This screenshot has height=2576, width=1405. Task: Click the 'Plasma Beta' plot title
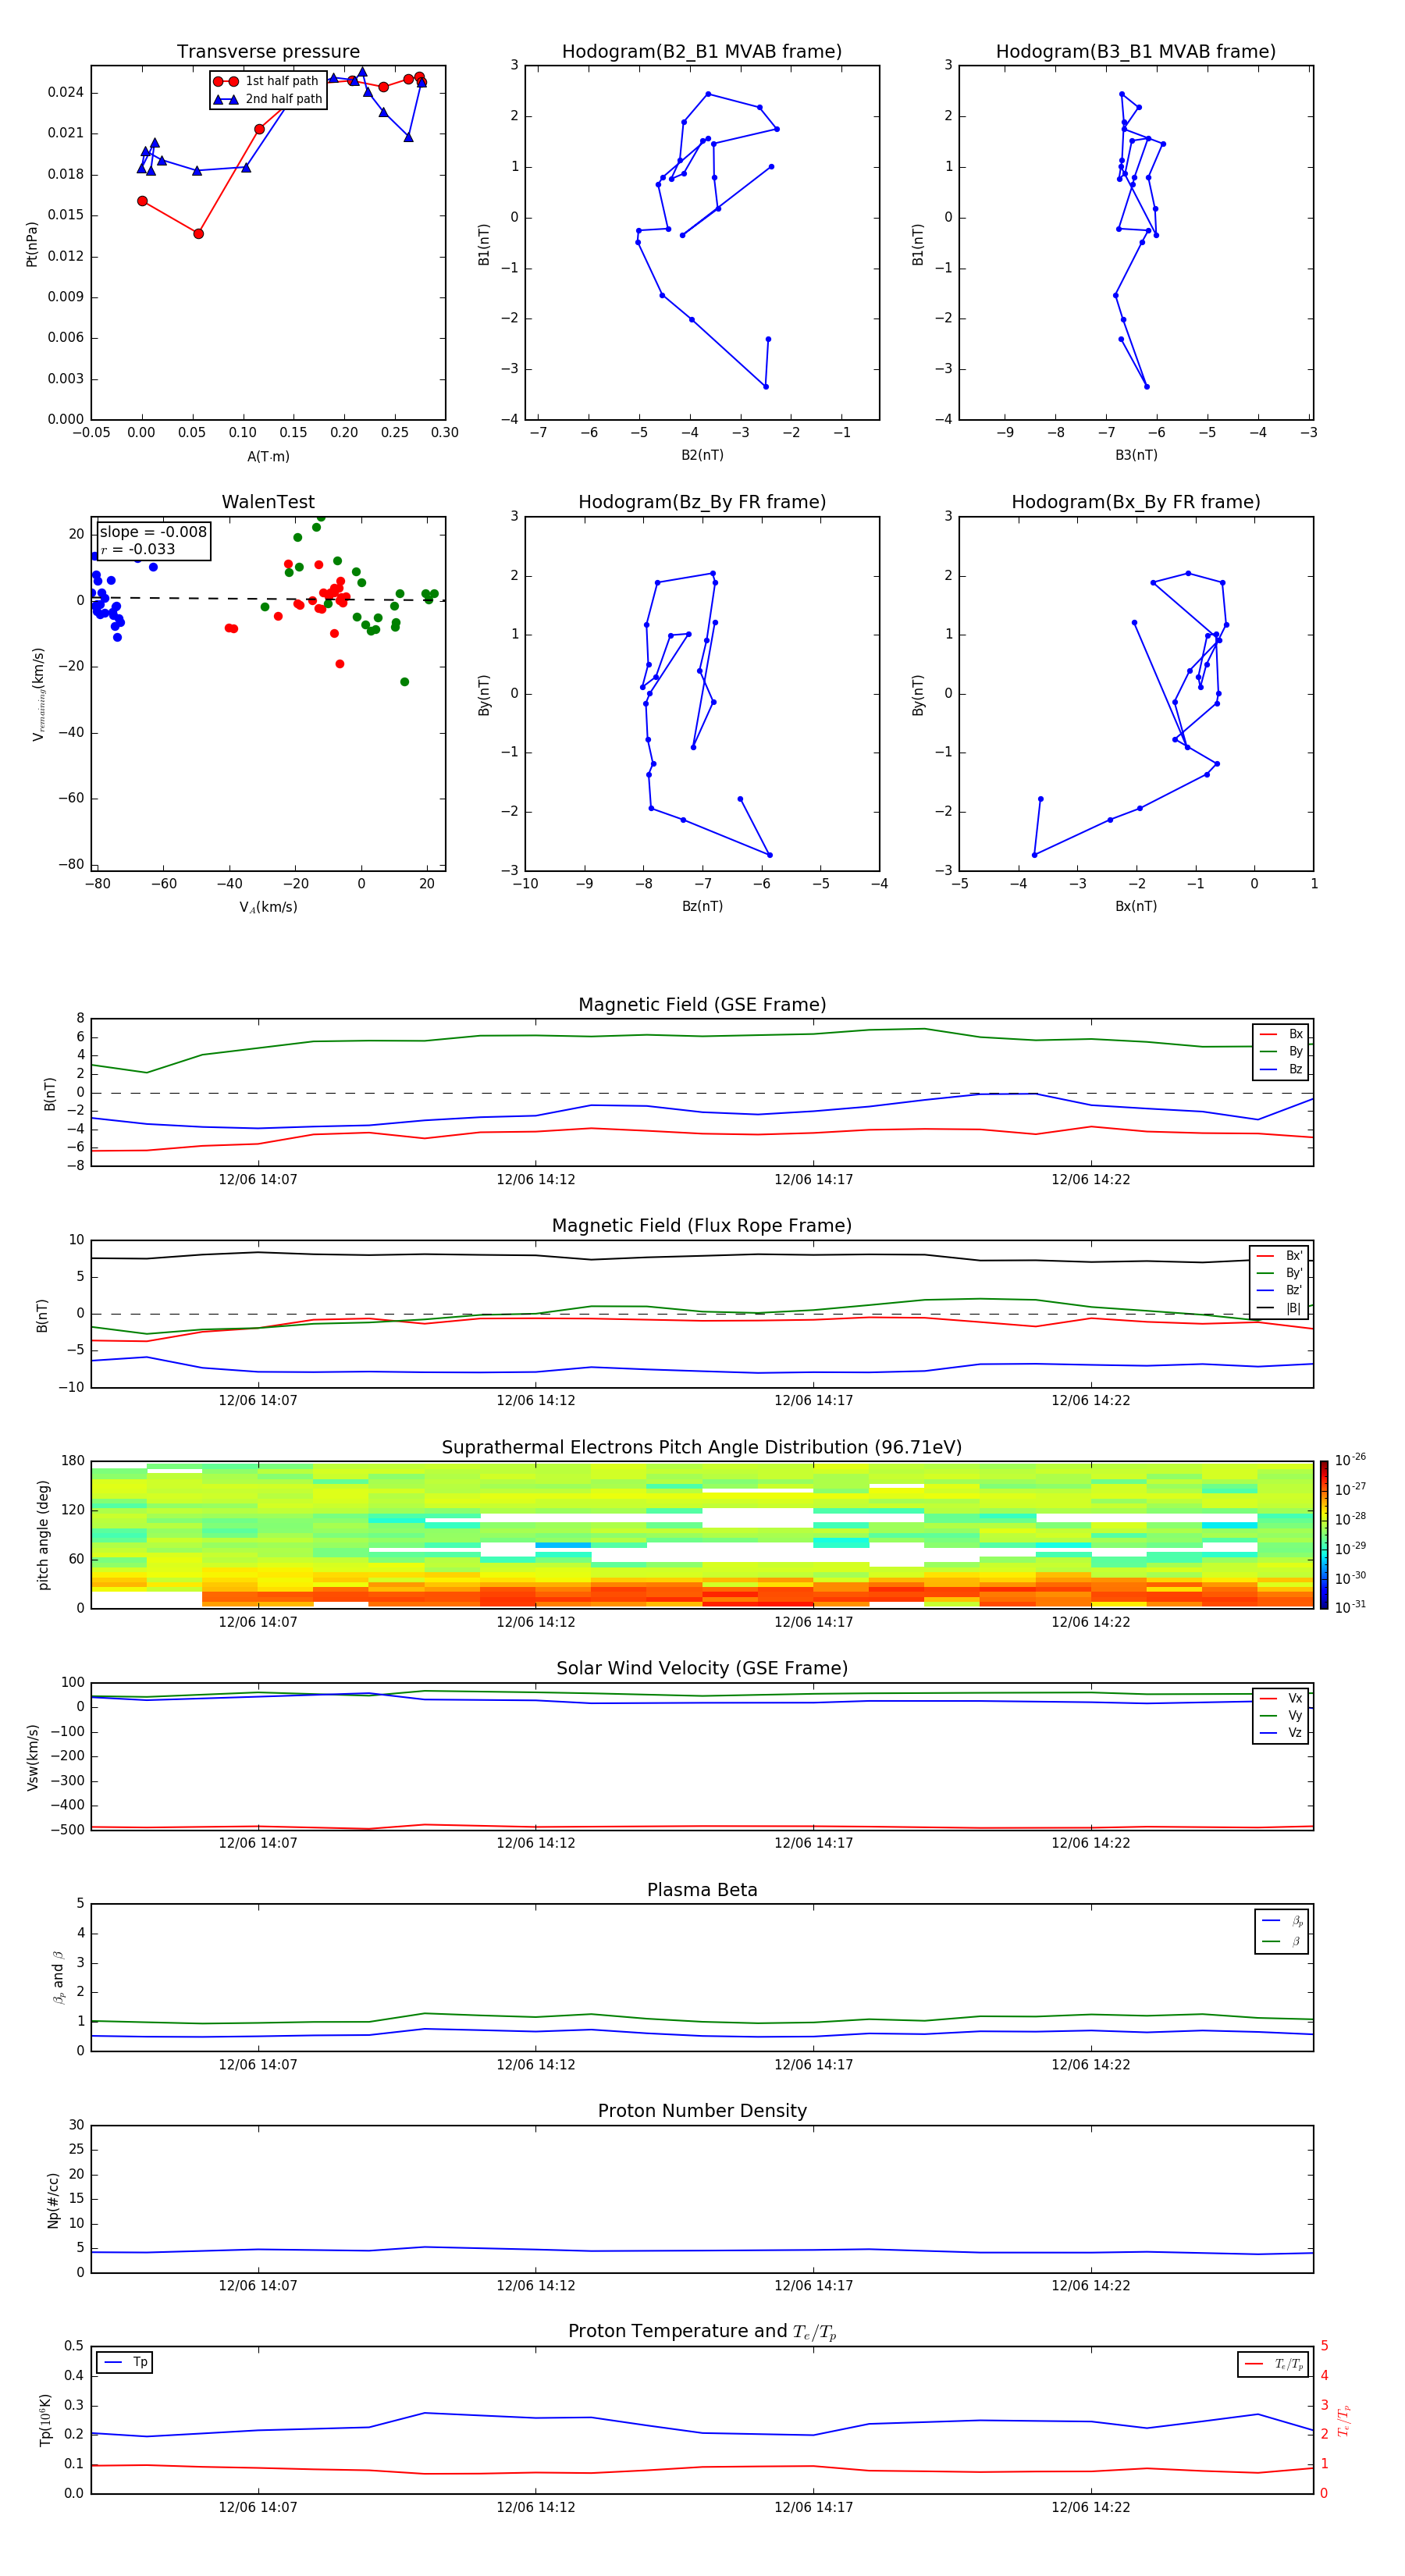coord(702,1890)
